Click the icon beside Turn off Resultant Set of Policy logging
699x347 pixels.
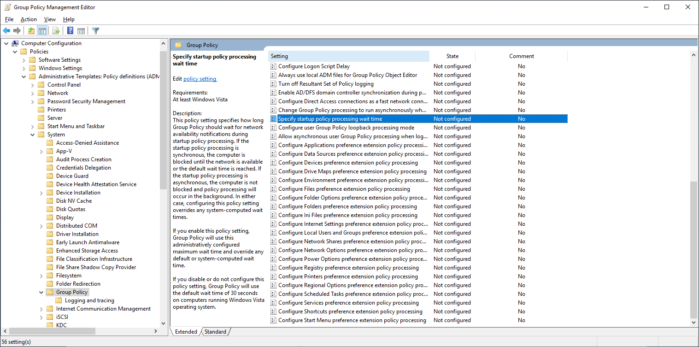click(x=273, y=84)
